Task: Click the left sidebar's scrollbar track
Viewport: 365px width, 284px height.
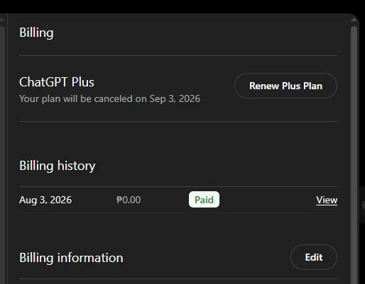Action: point(2,154)
